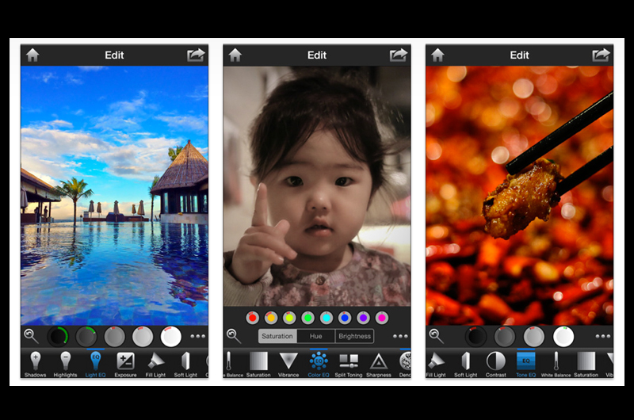Select the Sharpness tool
The height and width of the screenshot is (420, 634).
point(379,365)
